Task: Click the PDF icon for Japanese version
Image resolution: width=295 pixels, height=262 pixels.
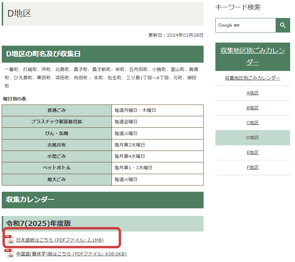Action: [9, 240]
